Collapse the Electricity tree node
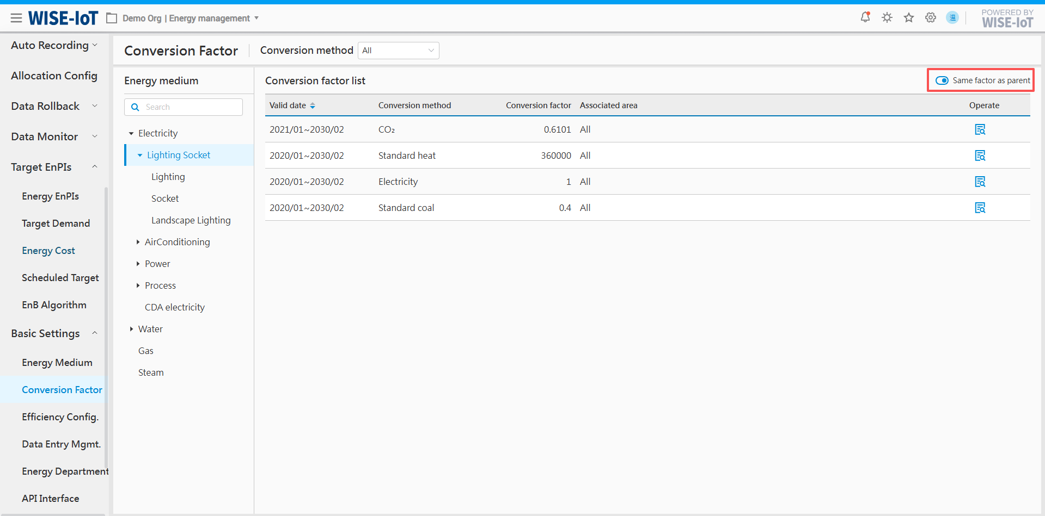 [131, 133]
